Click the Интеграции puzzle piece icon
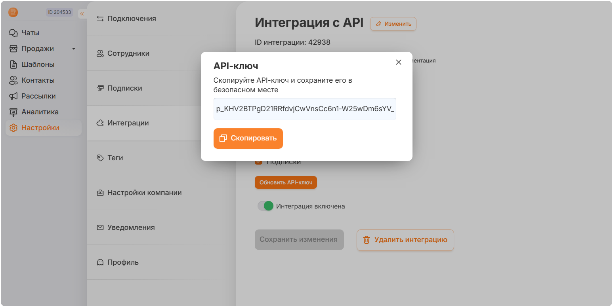Screen dimensions: 613x307 pyautogui.click(x=100, y=123)
